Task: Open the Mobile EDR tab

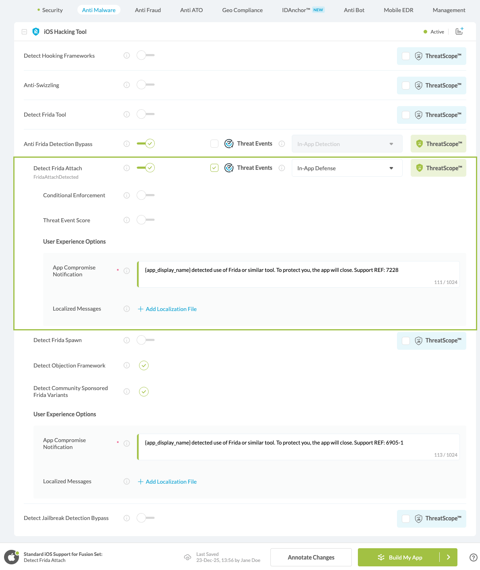Action: (x=398, y=10)
